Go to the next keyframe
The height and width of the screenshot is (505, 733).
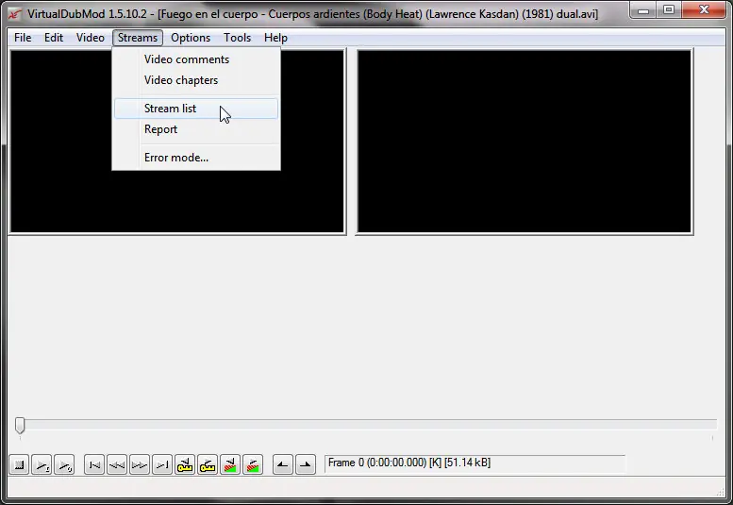[208, 464]
